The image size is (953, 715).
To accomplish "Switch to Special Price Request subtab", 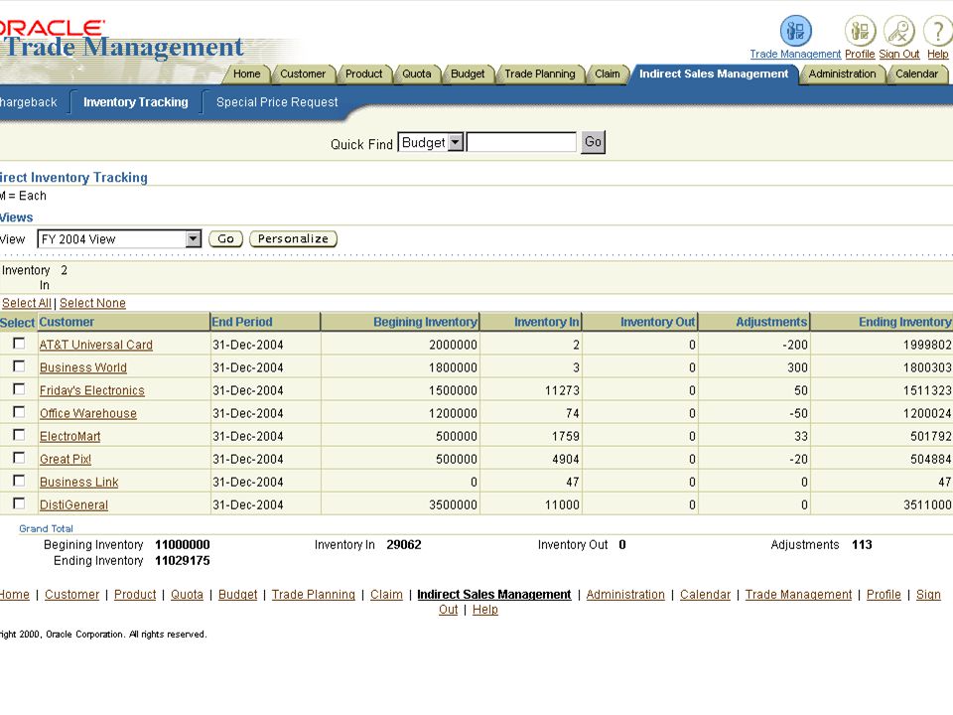I will (277, 102).
